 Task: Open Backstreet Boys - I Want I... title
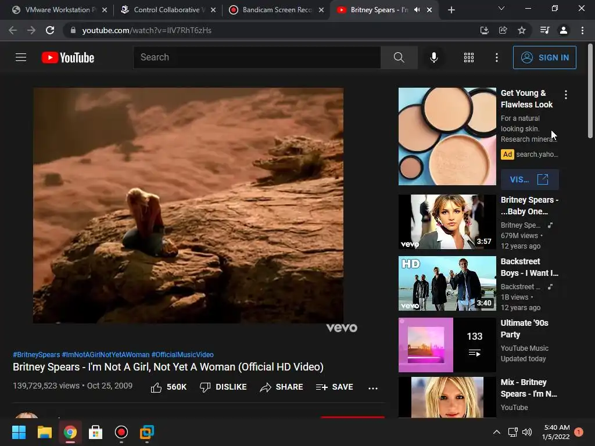click(529, 267)
